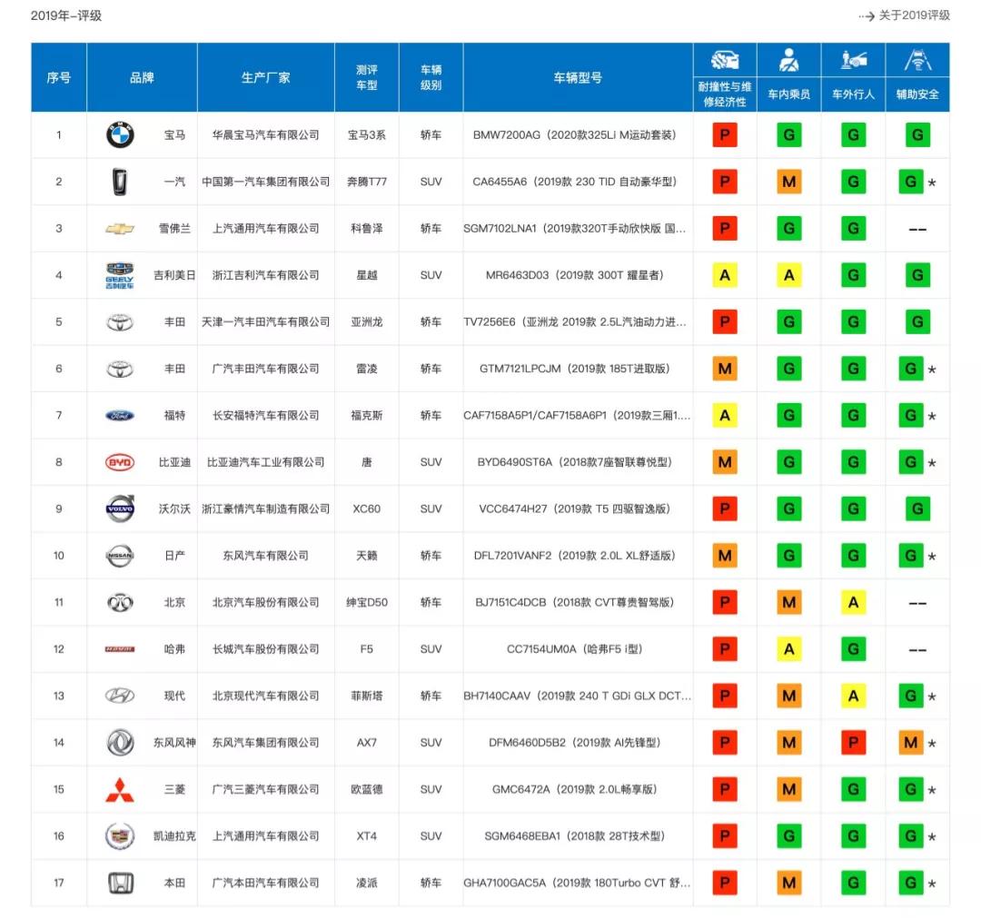Click the orange M crashworthiness rating for 唐
Image resolution: width=981 pixels, height=918 pixels.
725,463
